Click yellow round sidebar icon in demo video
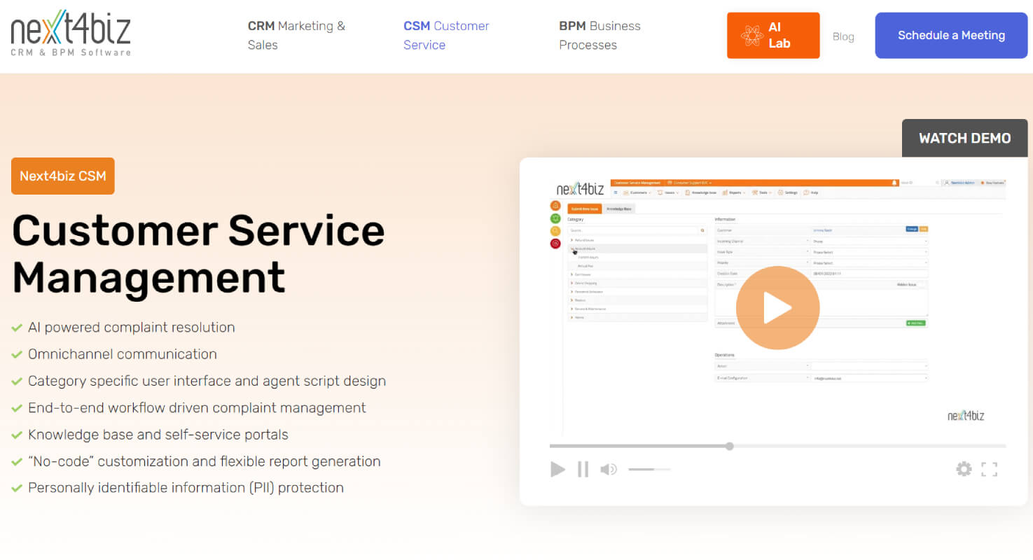The height and width of the screenshot is (560, 1033). pos(555,231)
